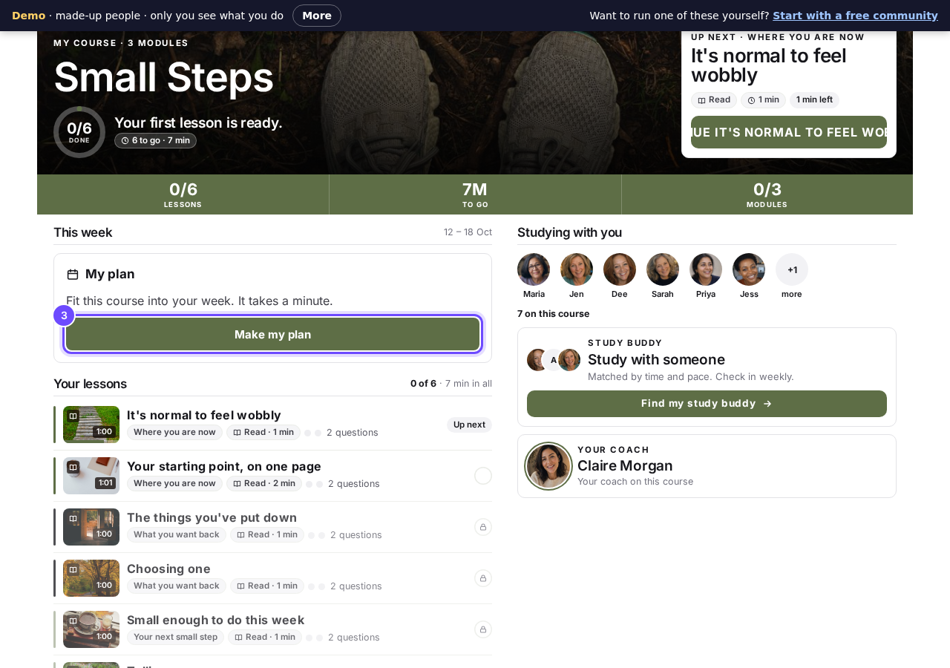Open Sarah's avatar in Studying with you
Screen dimensions: 950x668
[663, 269]
